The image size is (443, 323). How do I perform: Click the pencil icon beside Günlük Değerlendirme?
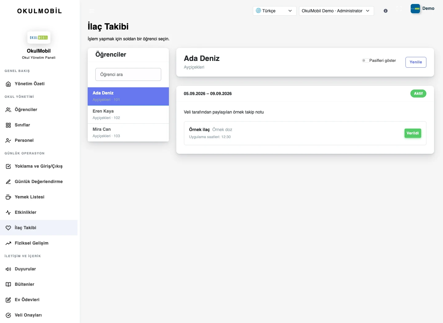tap(8, 181)
